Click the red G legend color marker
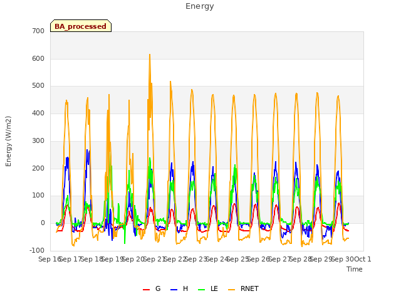Viewport: 401px width, 301px height. point(146,290)
